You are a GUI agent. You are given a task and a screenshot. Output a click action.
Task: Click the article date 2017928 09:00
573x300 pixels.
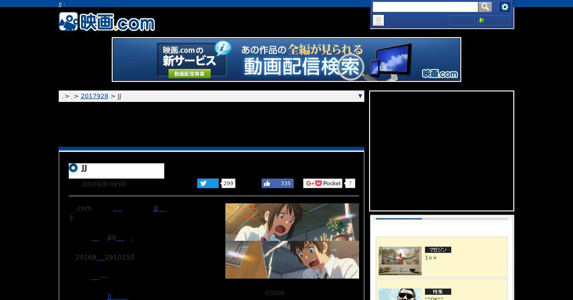[x=104, y=184]
